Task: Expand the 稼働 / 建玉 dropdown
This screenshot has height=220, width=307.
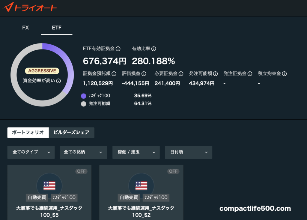Action: click(136, 152)
